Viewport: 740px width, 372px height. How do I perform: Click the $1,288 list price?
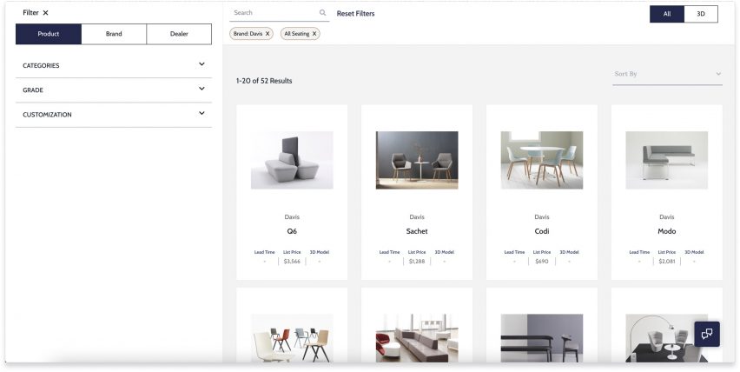click(417, 261)
